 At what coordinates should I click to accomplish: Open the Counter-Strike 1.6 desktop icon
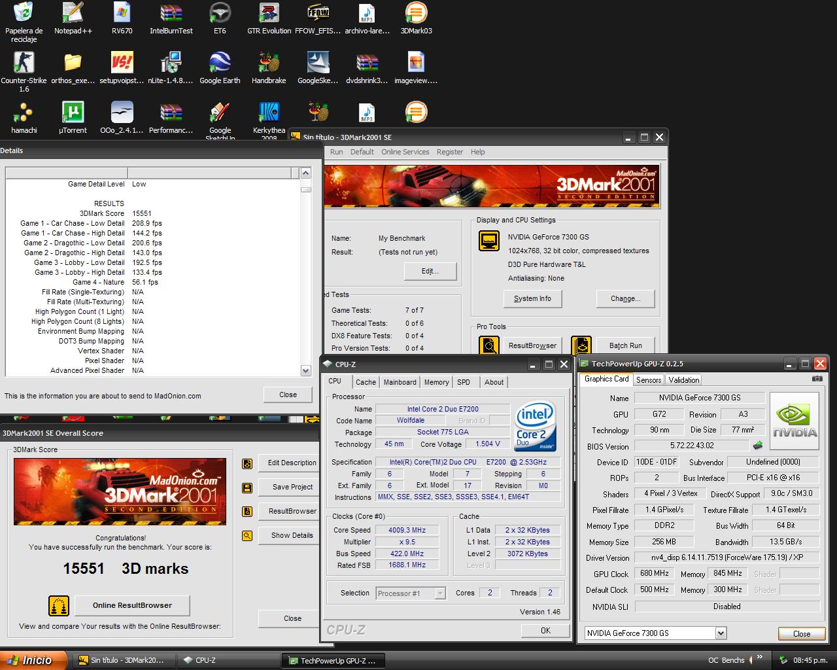tap(24, 71)
